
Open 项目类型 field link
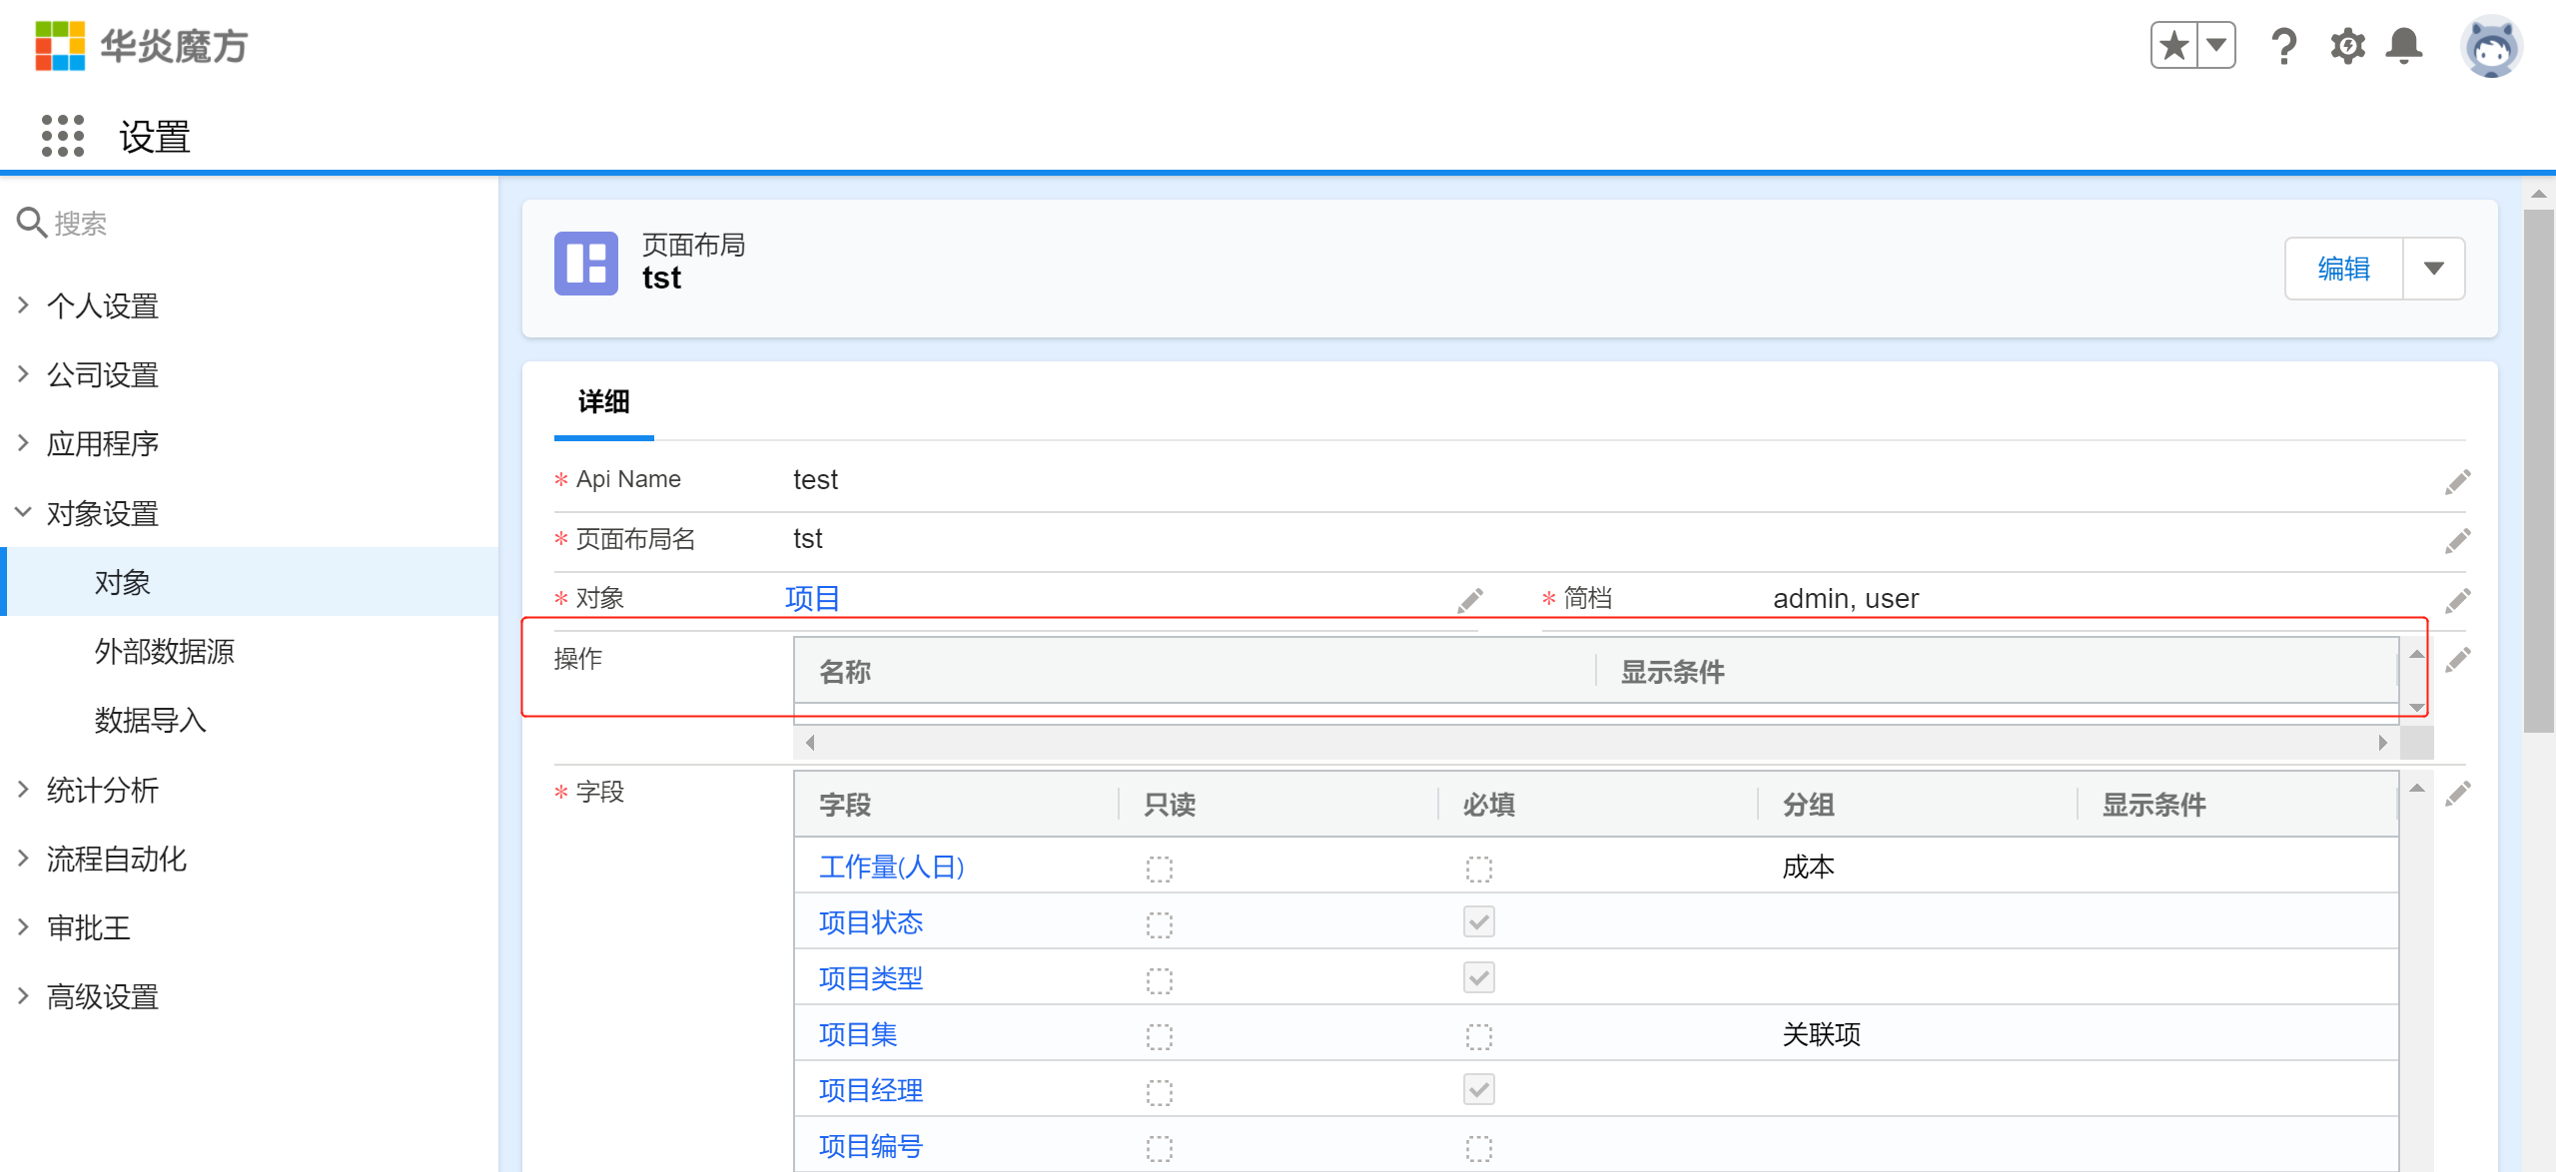pyautogui.click(x=870, y=978)
